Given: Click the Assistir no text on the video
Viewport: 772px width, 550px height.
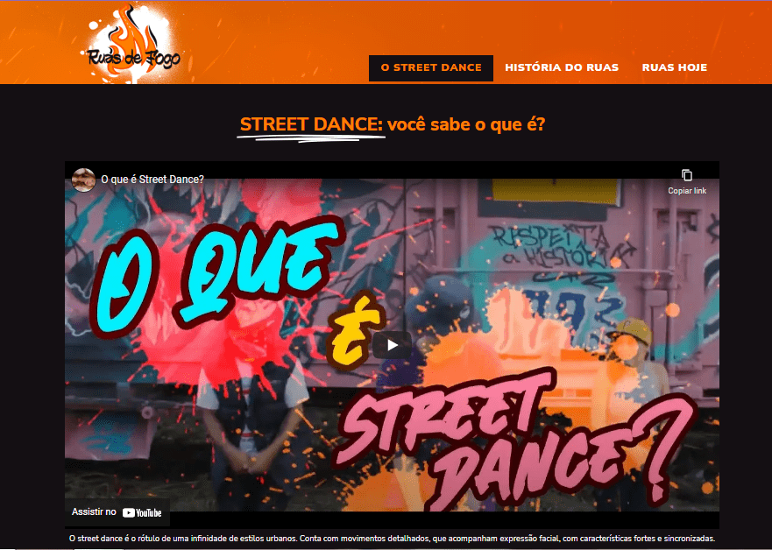Looking at the screenshot, I should (x=94, y=512).
